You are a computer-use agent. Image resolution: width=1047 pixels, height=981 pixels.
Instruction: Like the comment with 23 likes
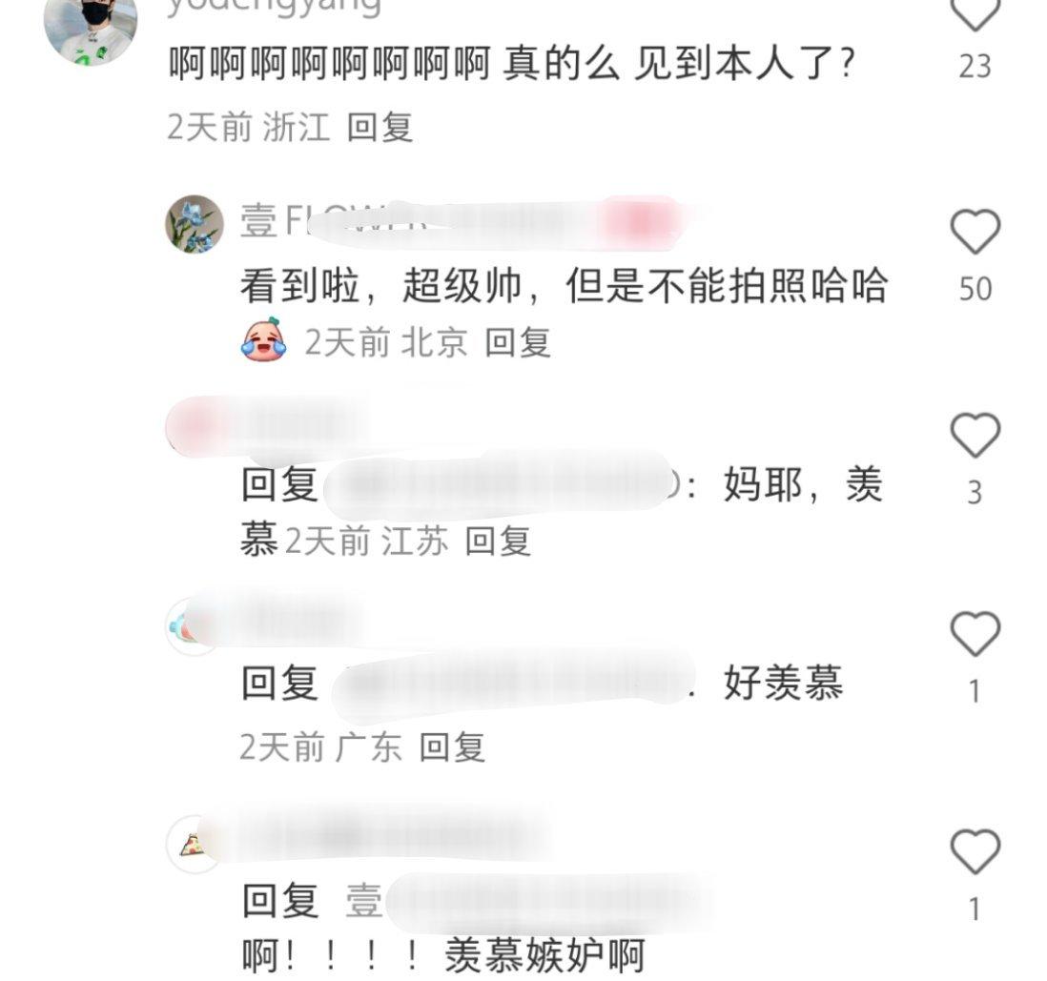point(975,13)
